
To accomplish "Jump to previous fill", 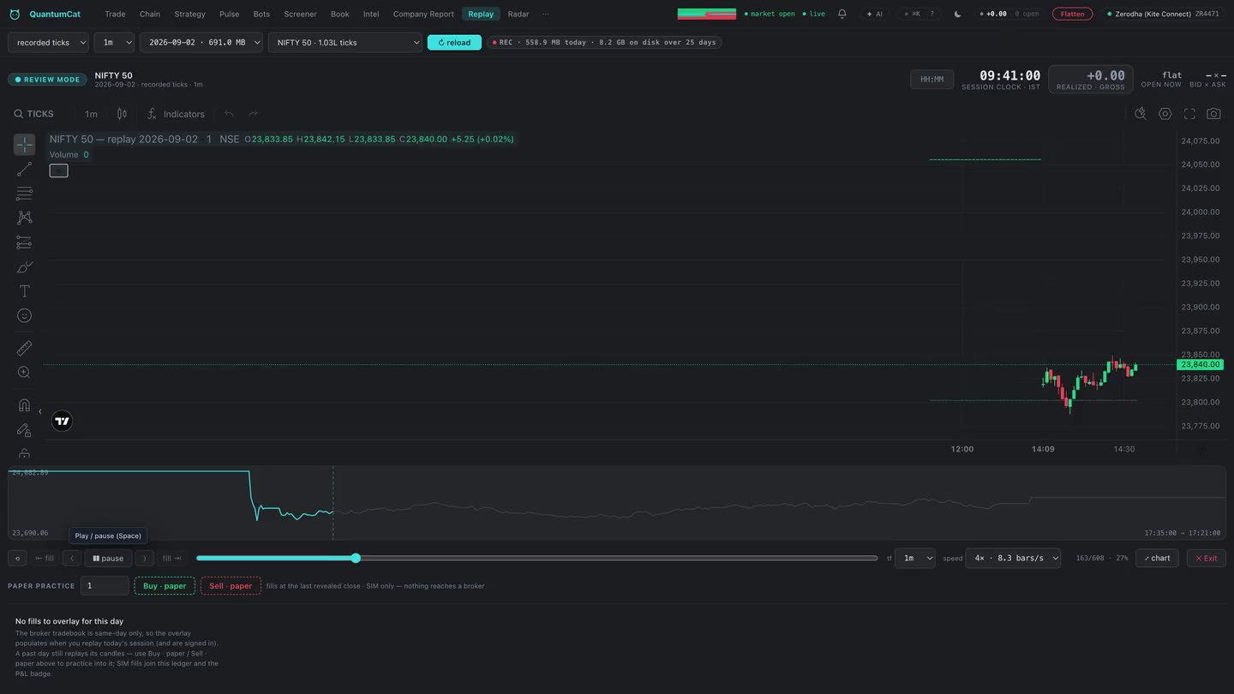I will tap(45, 558).
